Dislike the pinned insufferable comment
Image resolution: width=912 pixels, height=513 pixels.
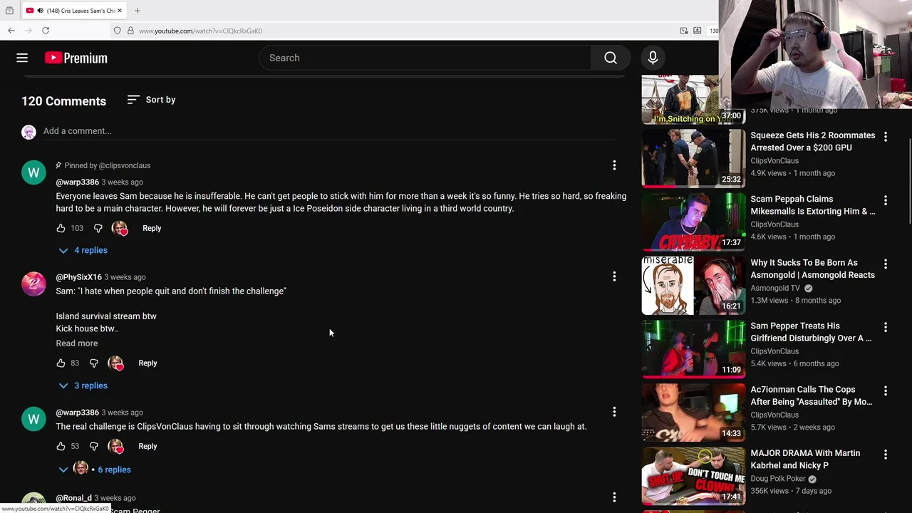click(98, 228)
